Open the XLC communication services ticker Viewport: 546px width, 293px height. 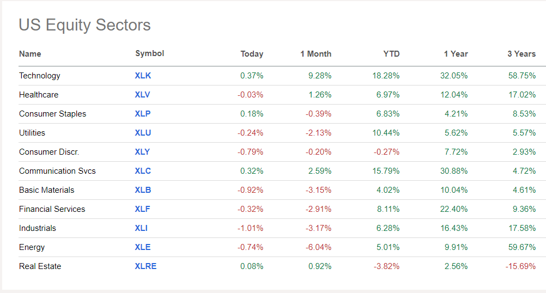pyautogui.click(x=143, y=171)
